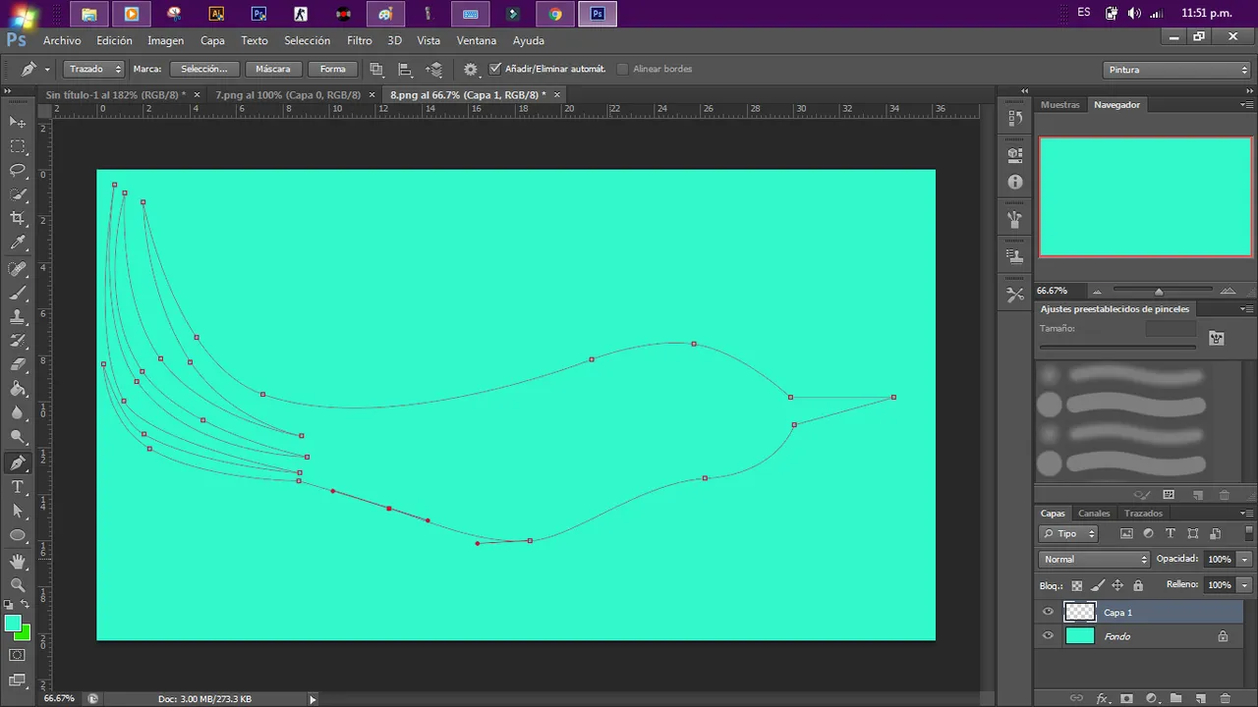Select the Zoom tool
Screen dimensions: 1258x707
pos(18,585)
